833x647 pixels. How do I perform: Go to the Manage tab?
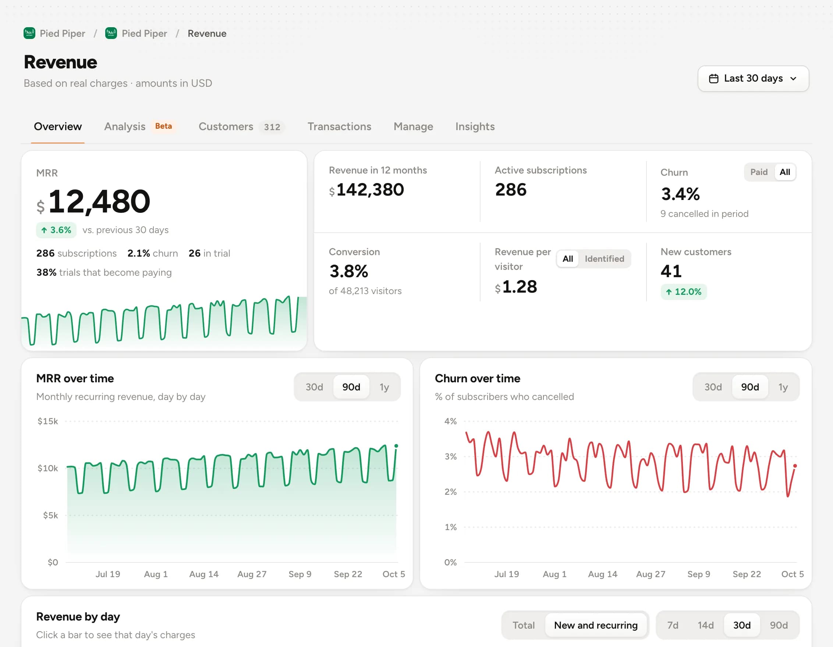pyautogui.click(x=413, y=126)
